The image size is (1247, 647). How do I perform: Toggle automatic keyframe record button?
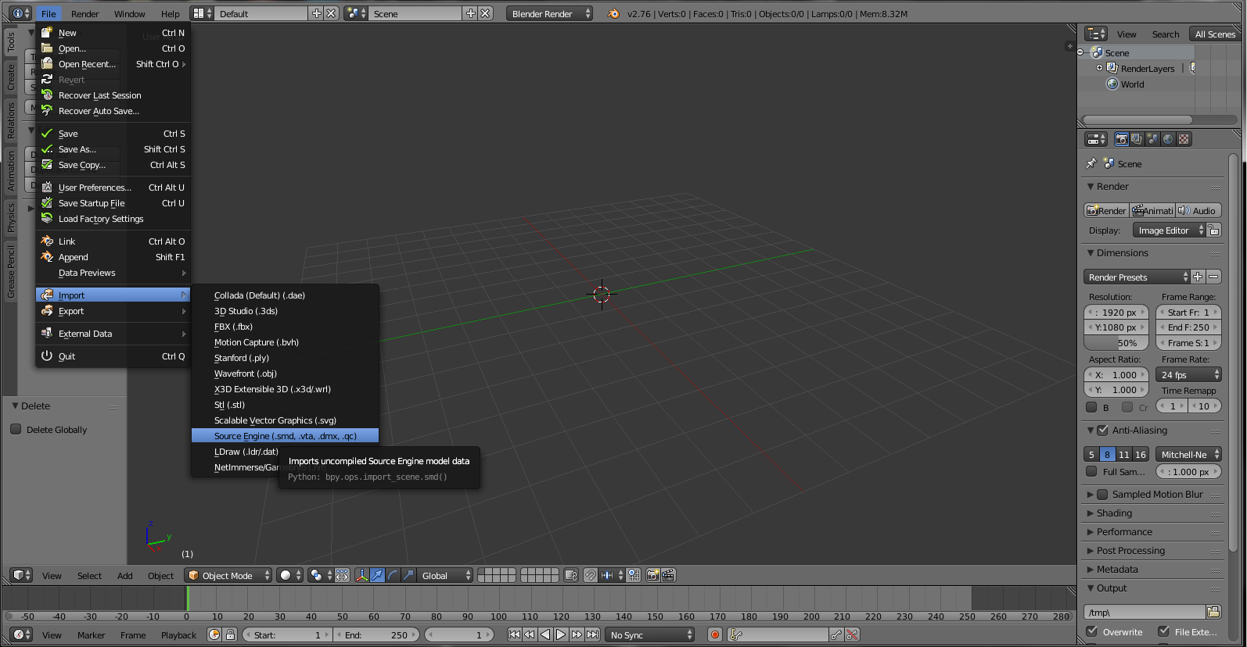714,634
